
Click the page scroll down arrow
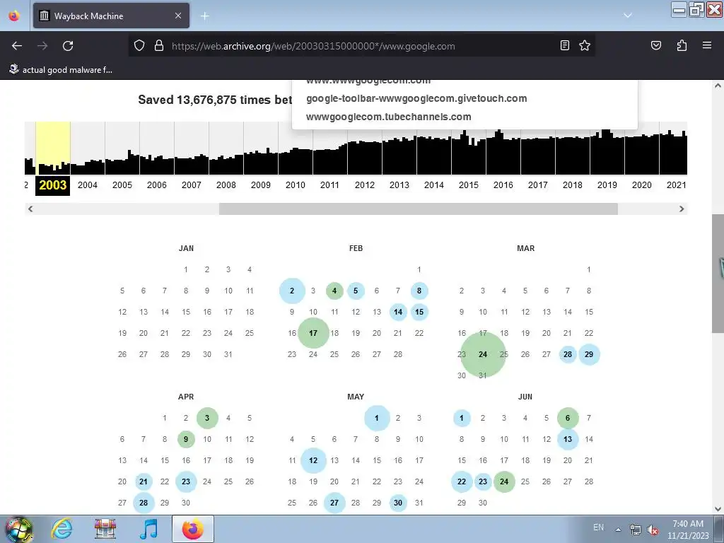click(x=718, y=509)
